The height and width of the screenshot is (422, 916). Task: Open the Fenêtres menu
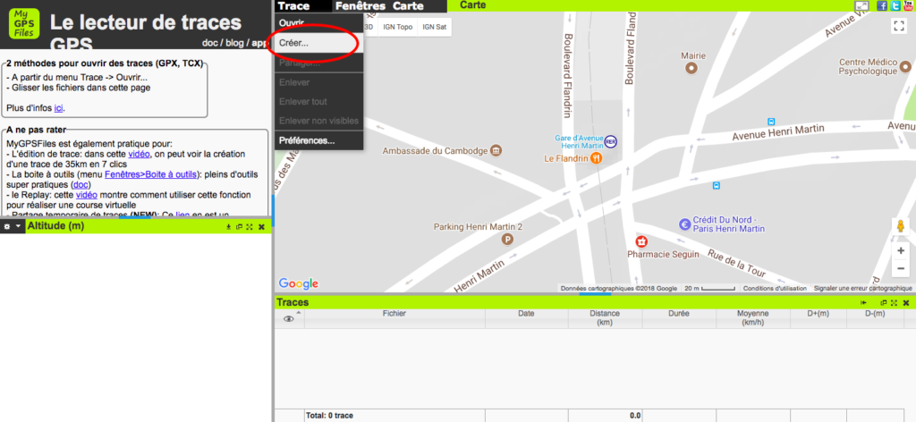pos(360,6)
